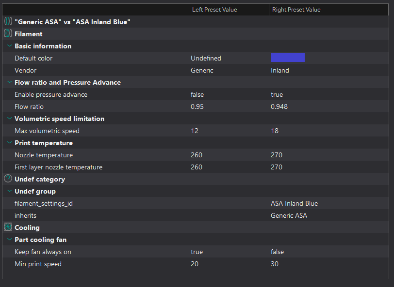
Task: Select the Max volumetric speed row
Action: [196, 131]
